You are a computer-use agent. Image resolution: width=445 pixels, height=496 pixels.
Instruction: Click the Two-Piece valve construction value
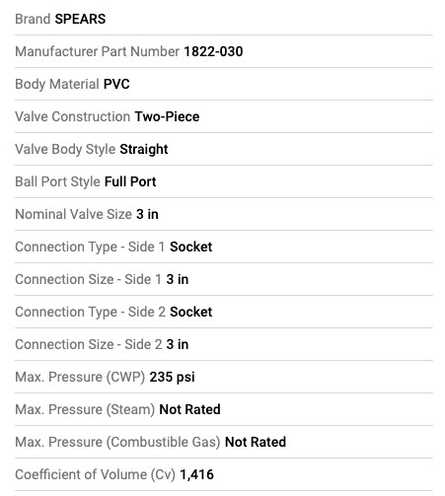tap(167, 116)
